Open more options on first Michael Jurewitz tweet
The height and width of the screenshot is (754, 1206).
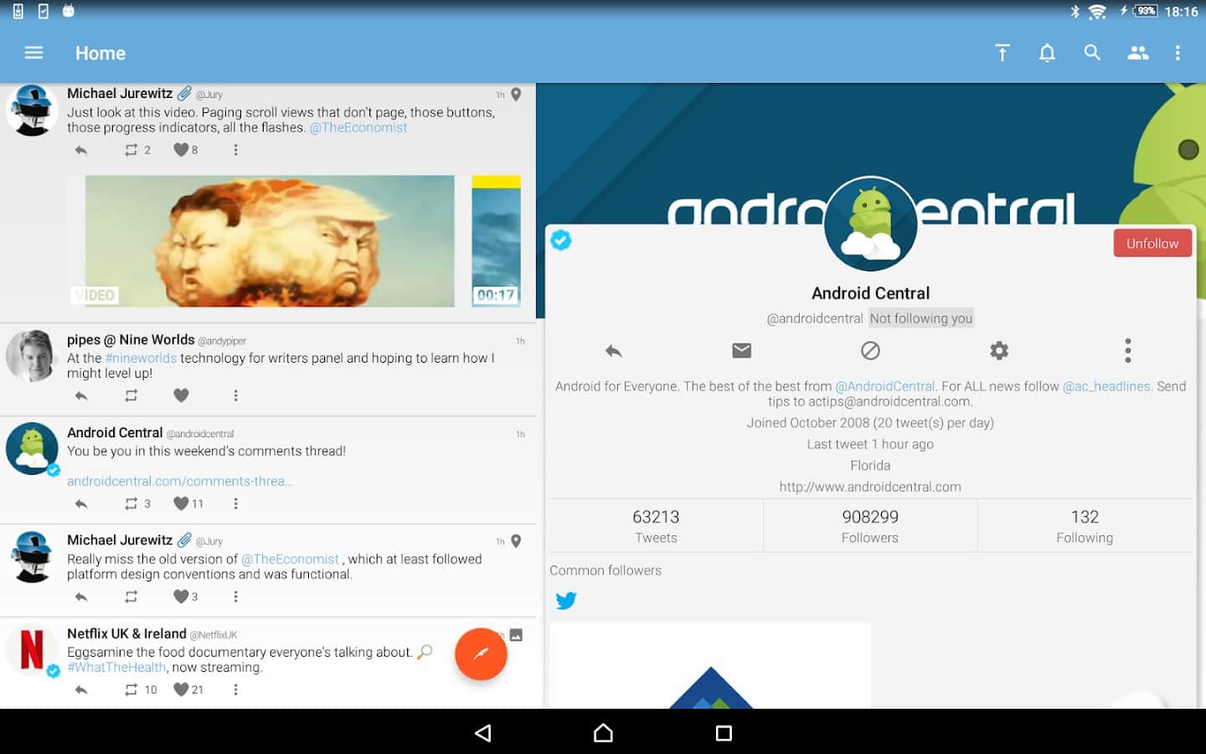(235, 150)
